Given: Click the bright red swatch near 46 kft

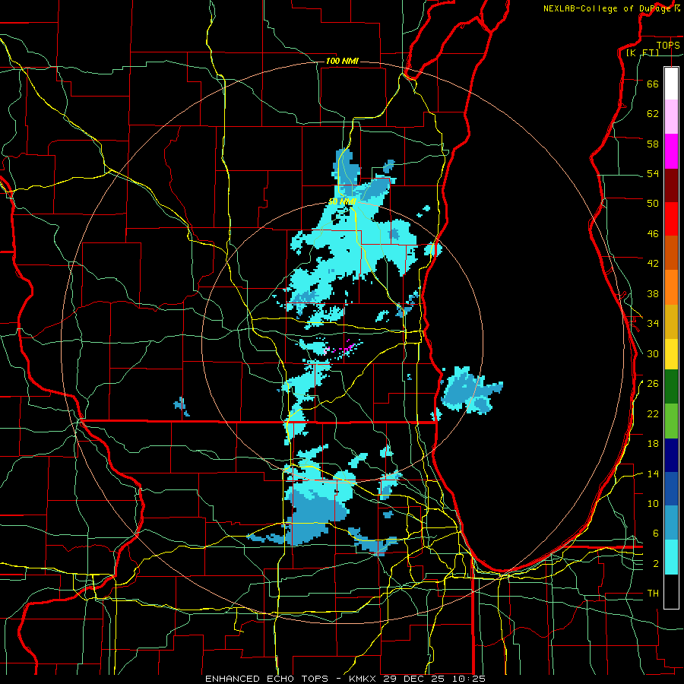Looking at the screenshot, I should 671,219.
